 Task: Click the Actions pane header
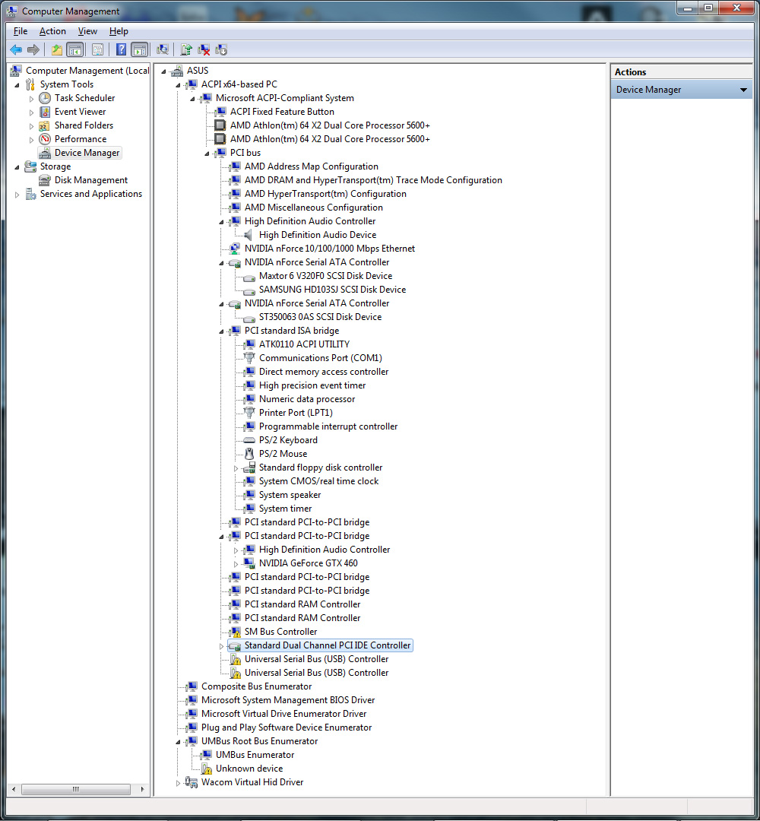coord(682,71)
